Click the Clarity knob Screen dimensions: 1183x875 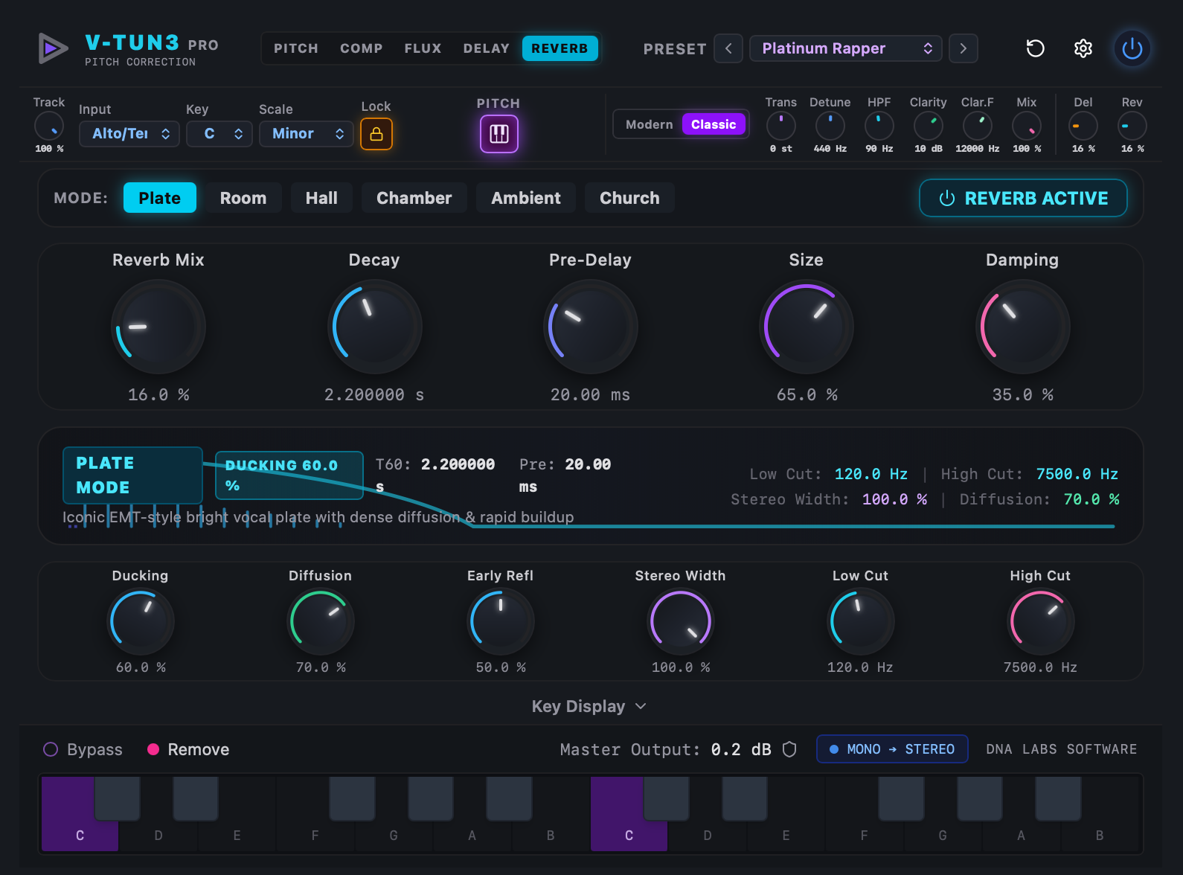pos(928,126)
